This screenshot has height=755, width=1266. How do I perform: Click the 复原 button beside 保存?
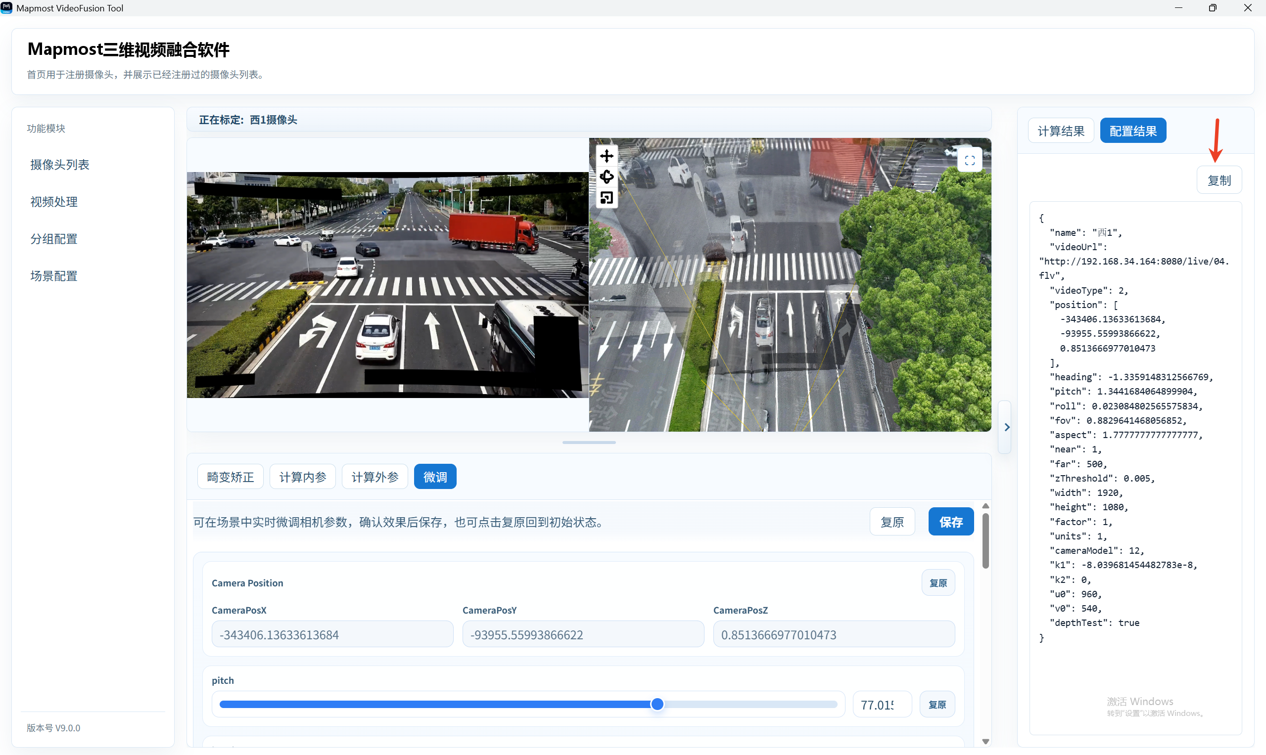pyautogui.click(x=892, y=522)
